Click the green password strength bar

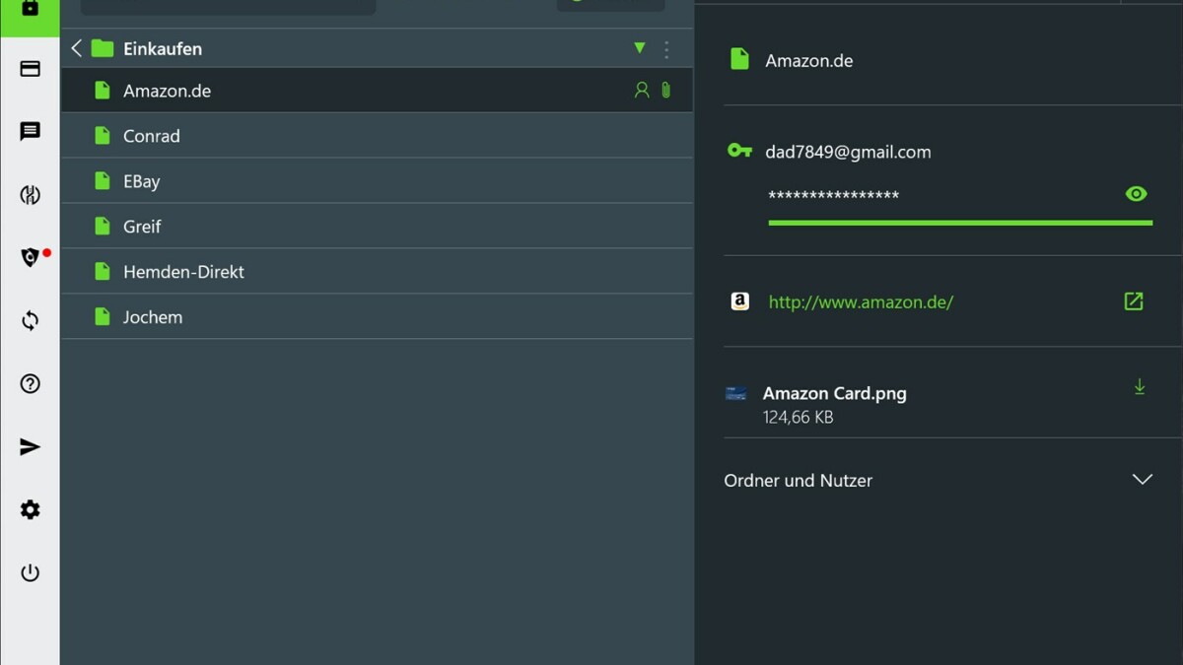959,223
